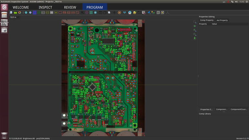Open the REVIEW tab

(70, 7)
